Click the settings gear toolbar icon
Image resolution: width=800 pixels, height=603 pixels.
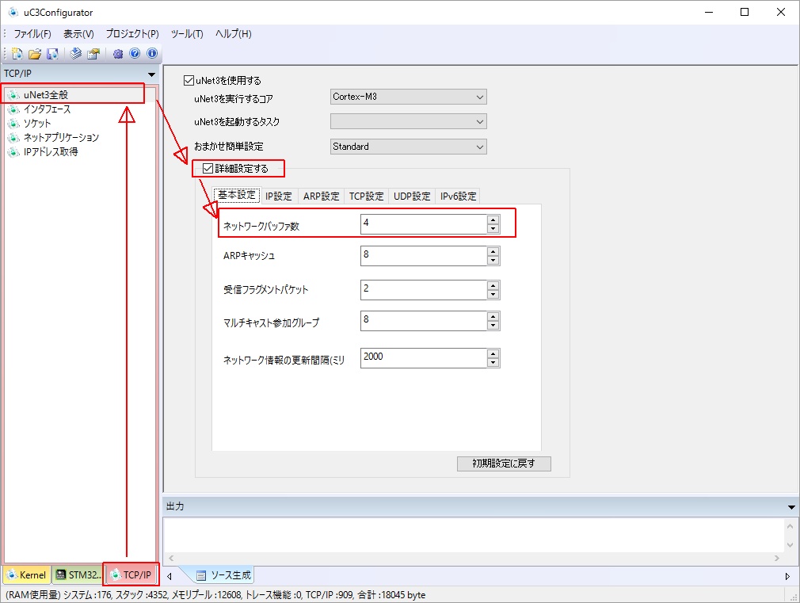click(118, 54)
